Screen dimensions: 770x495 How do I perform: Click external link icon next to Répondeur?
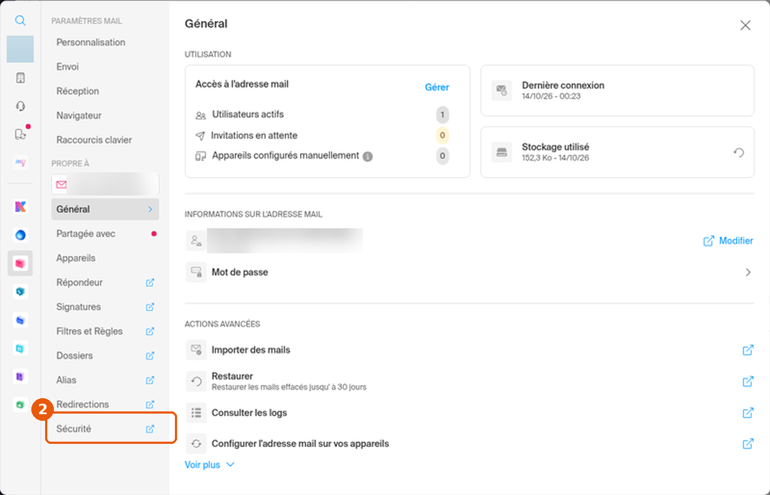tap(150, 283)
